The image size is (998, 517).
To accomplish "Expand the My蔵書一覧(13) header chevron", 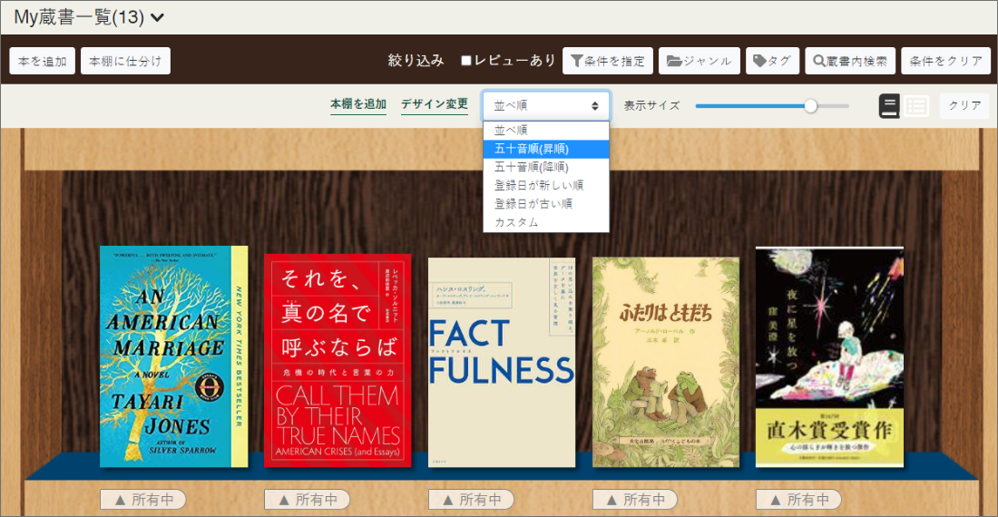I will point(158,16).
